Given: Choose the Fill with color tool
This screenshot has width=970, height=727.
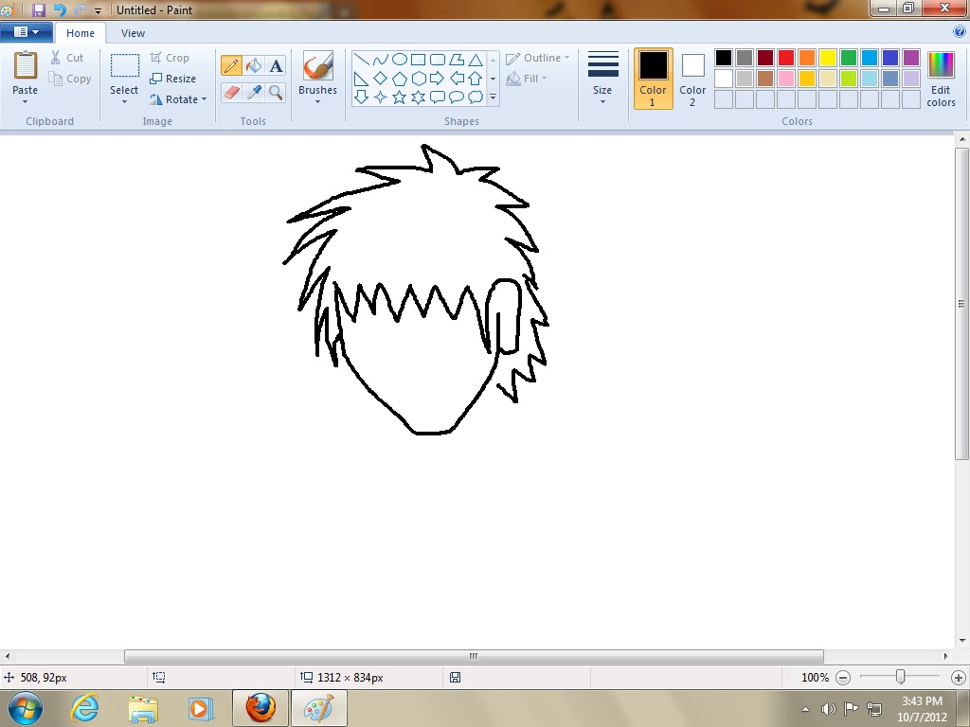Looking at the screenshot, I should click(x=252, y=65).
